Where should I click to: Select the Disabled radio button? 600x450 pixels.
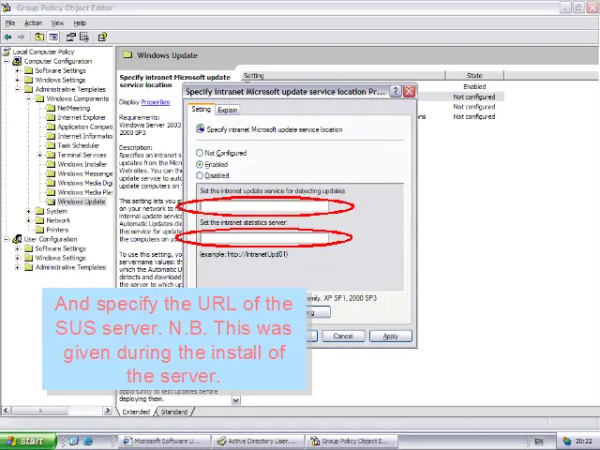click(x=200, y=175)
